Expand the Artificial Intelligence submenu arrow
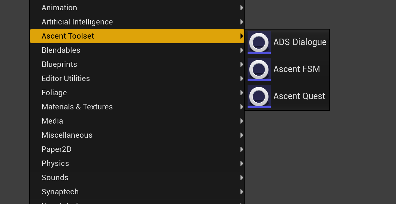Screen dimensions: 396x204 (241, 22)
